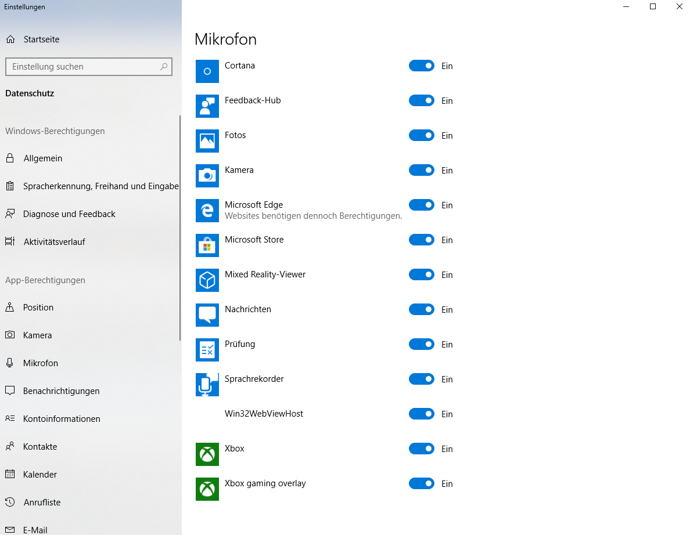Switch off microphone for Microsoft Edge

click(422, 205)
